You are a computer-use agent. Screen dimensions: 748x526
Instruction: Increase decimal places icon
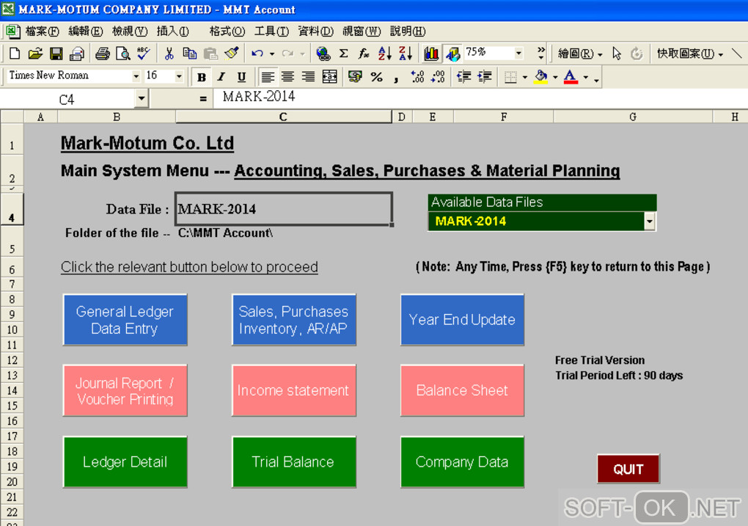(417, 76)
